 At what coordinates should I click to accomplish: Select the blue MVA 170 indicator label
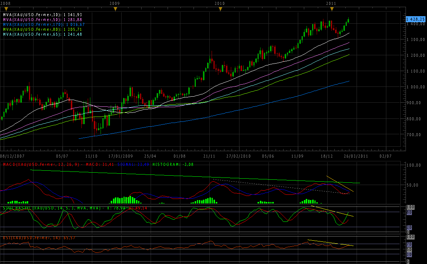coord(44,24)
